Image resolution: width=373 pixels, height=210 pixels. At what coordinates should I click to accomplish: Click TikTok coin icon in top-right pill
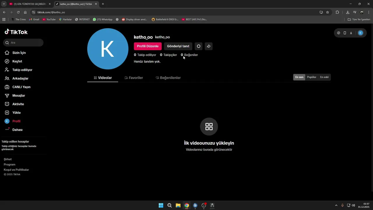point(339,33)
